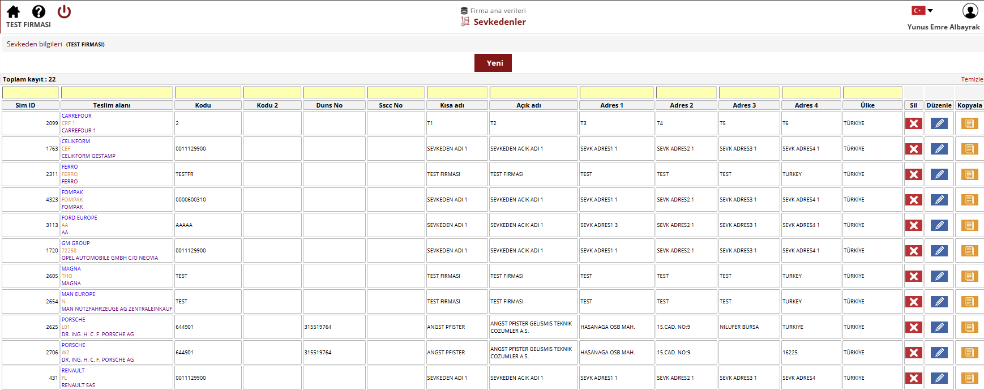Delete the FORD EUROPE row
Screen dimensions: 984x390
(914, 225)
